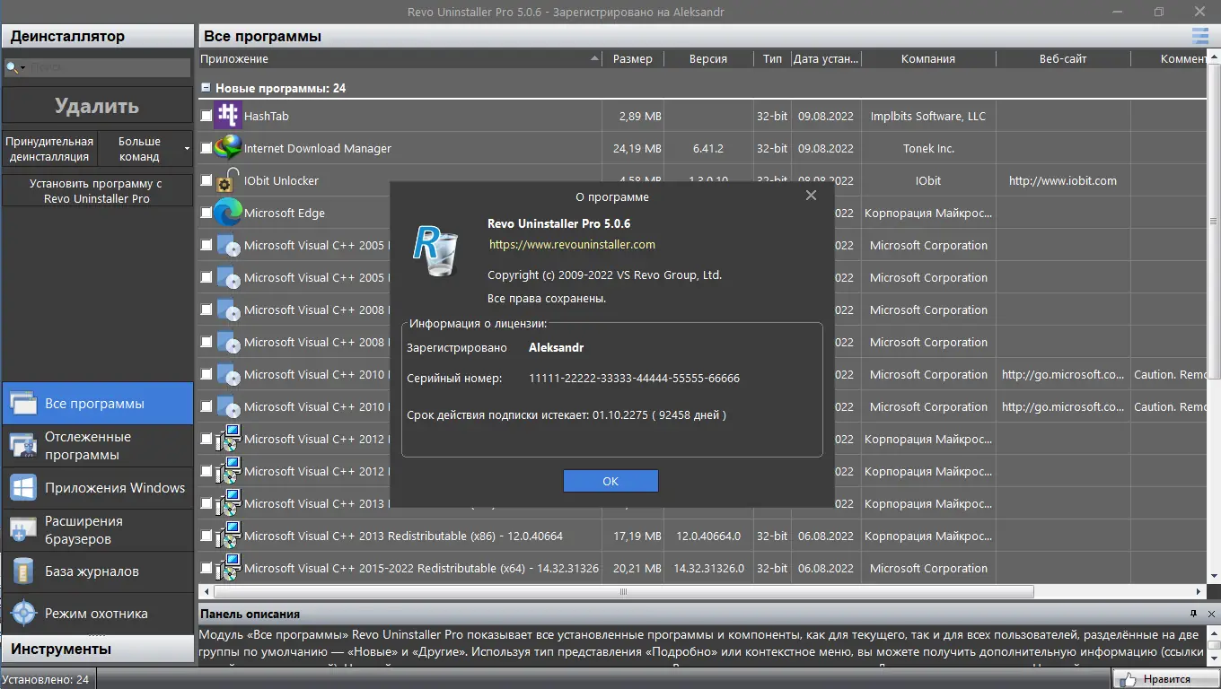Activate Режим охотника via its crosshair icon
The height and width of the screenshot is (689, 1221).
pos(22,614)
